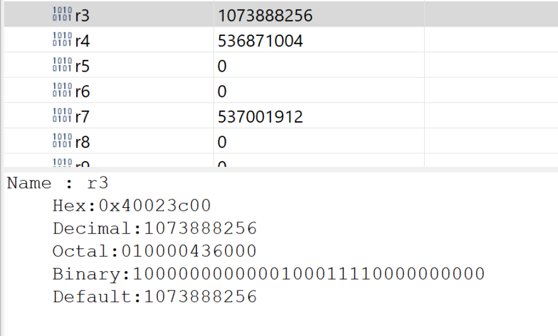
Task: Select the r6 register icon
Action: pyautogui.click(x=61, y=91)
